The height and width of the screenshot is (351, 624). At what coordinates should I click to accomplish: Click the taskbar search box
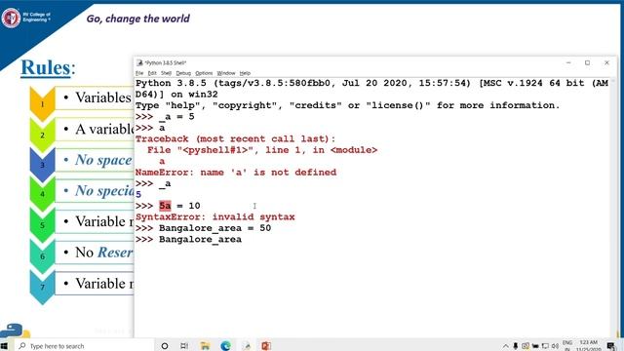click(85, 346)
